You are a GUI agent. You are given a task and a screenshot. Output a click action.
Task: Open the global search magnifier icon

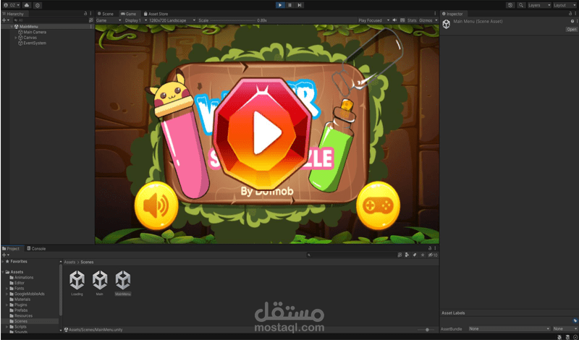point(520,5)
